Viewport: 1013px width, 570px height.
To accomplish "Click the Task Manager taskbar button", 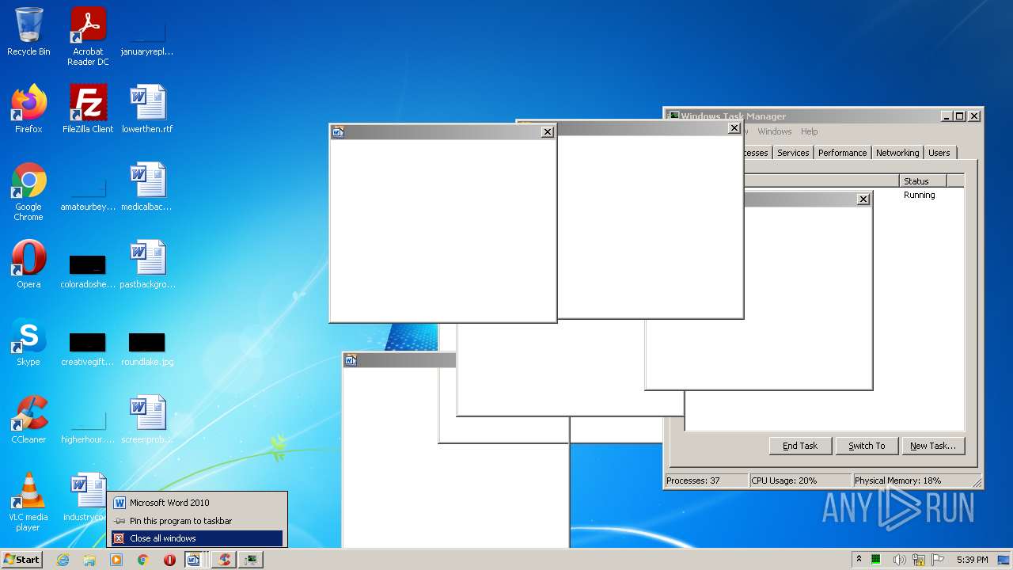I will [x=251, y=560].
